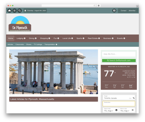Open the Articles submenu link
Viewport: 145px width, 122px height.
coord(10,44)
